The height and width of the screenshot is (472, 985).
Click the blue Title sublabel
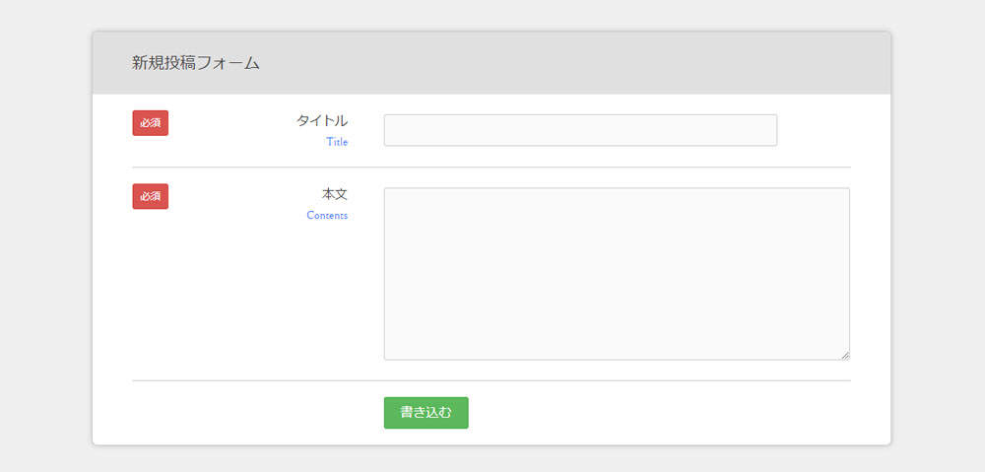click(337, 142)
